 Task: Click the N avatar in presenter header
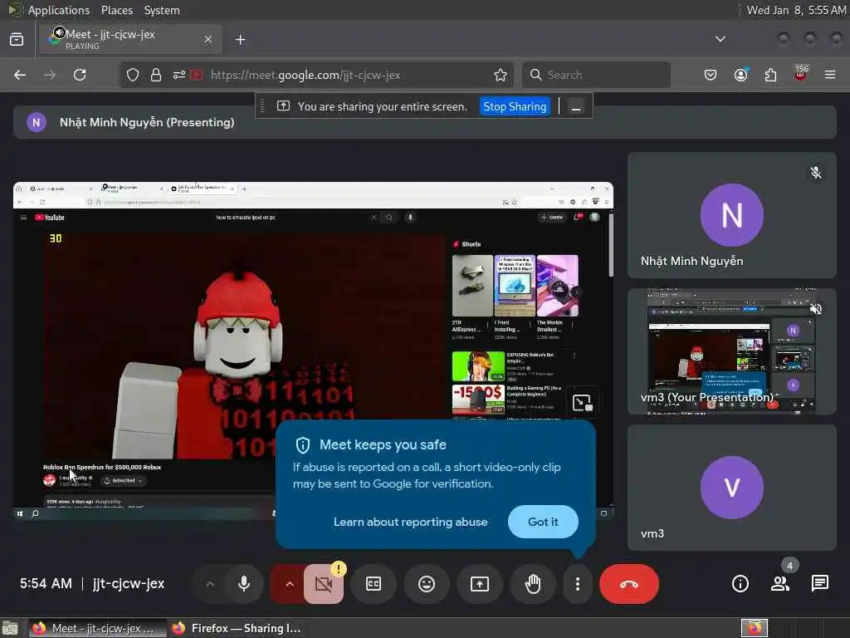click(37, 122)
